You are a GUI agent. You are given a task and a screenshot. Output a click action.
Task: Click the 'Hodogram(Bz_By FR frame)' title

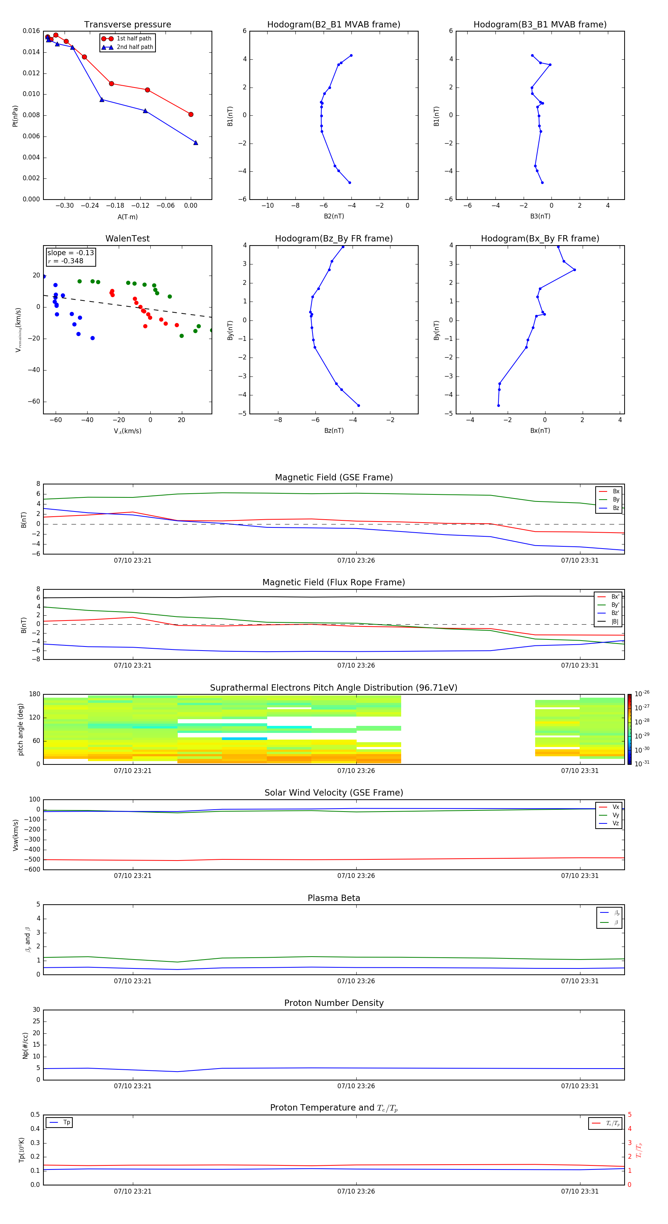click(334, 238)
